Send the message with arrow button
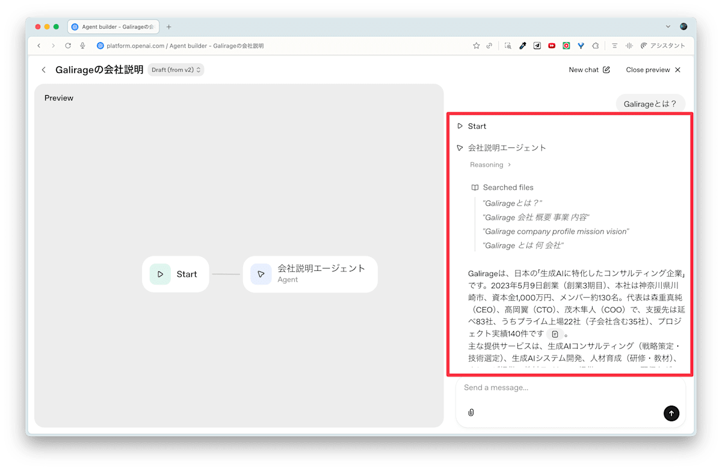 coord(671,413)
